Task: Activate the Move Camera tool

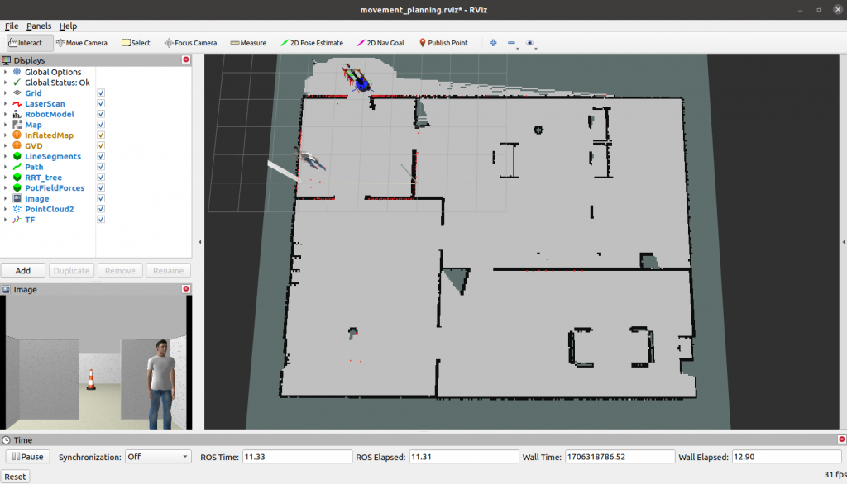Action: coord(82,43)
